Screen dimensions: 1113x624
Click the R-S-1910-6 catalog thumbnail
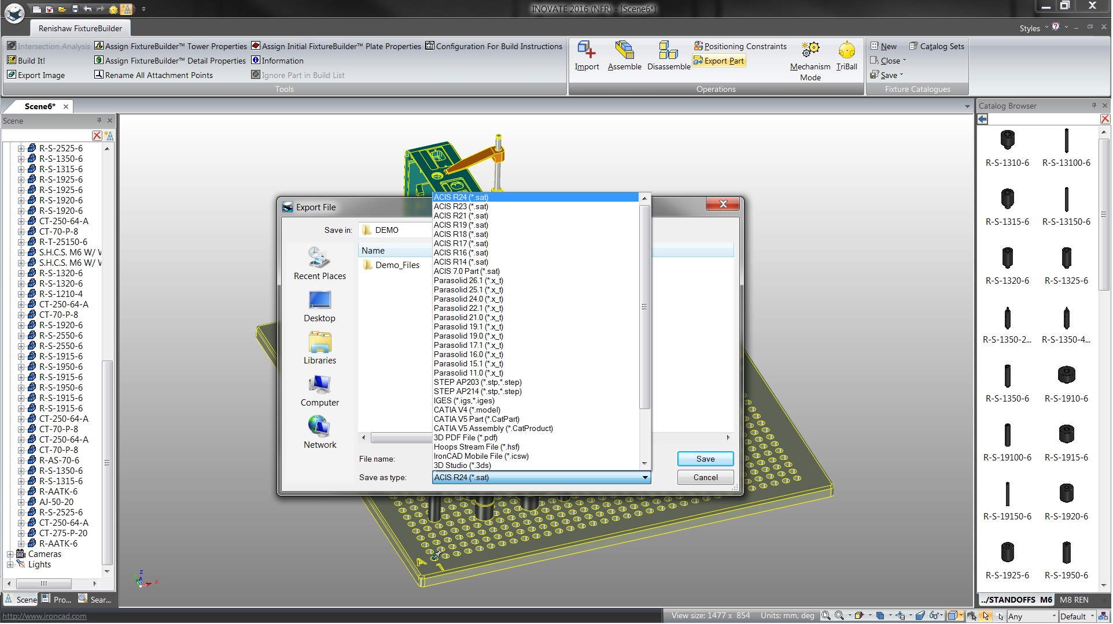(1066, 376)
